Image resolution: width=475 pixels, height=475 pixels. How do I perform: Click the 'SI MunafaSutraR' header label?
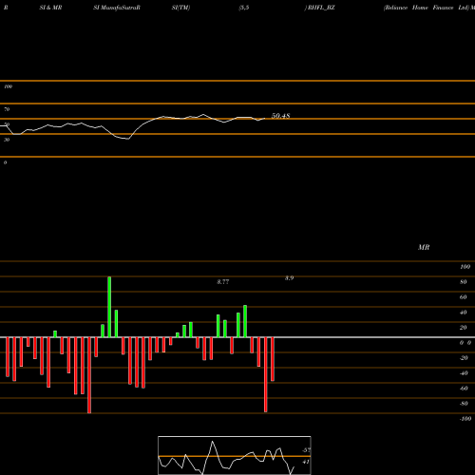point(117,8)
